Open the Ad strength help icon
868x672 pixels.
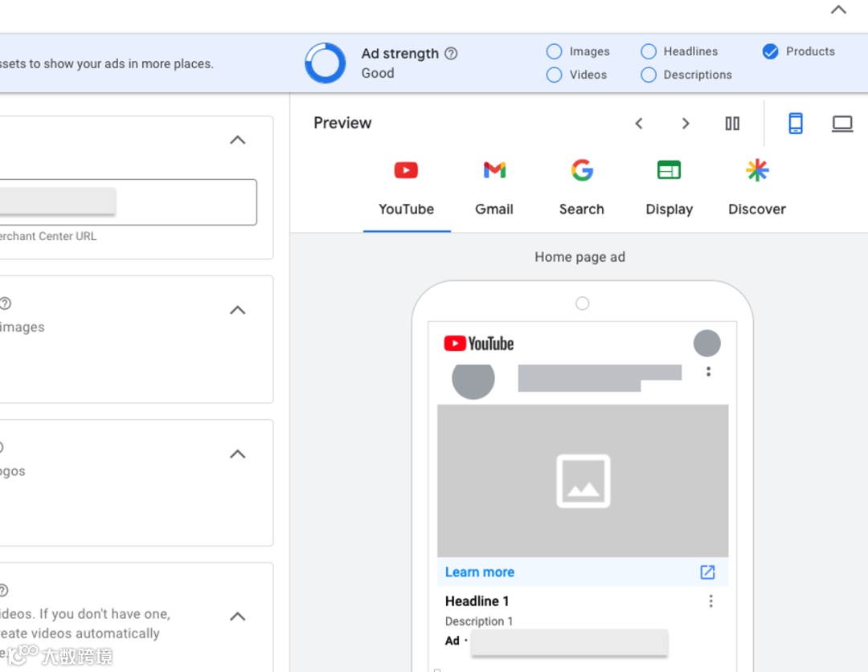point(451,53)
